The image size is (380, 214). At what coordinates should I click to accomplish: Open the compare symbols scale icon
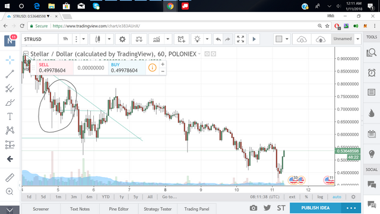pyautogui.click(x=139, y=39)
